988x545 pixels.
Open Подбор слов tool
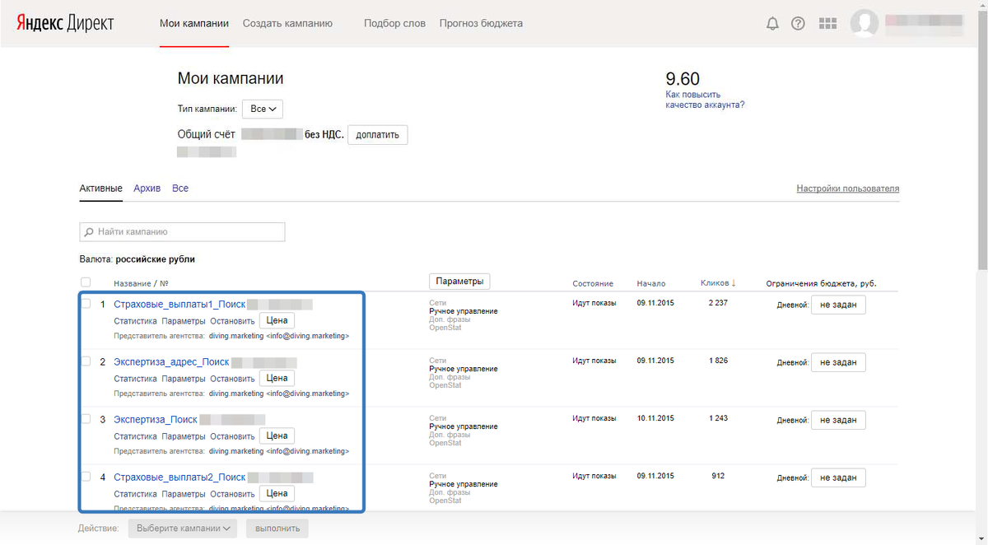(394, 23)
